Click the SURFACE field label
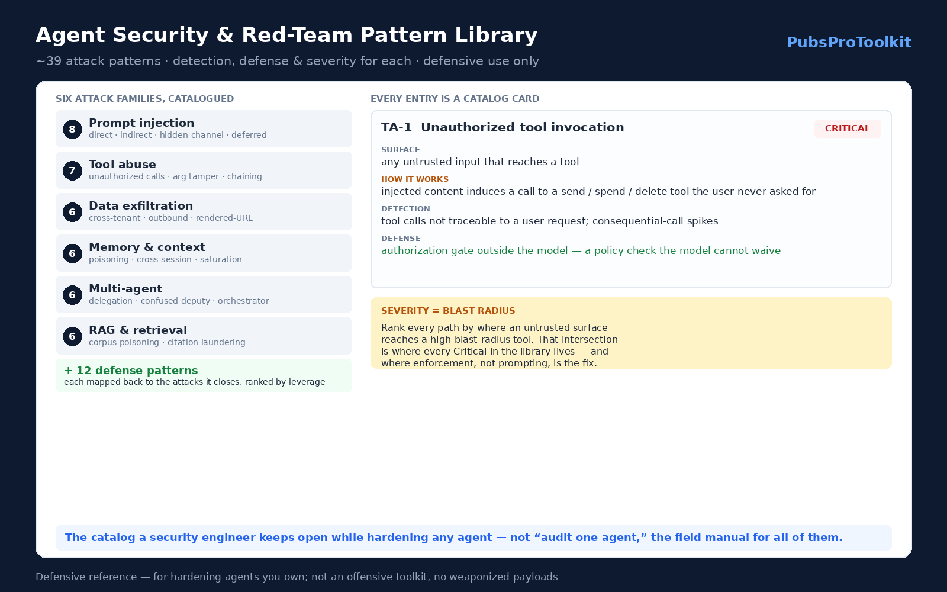This screenshot has width=947, height=592. 401,150
